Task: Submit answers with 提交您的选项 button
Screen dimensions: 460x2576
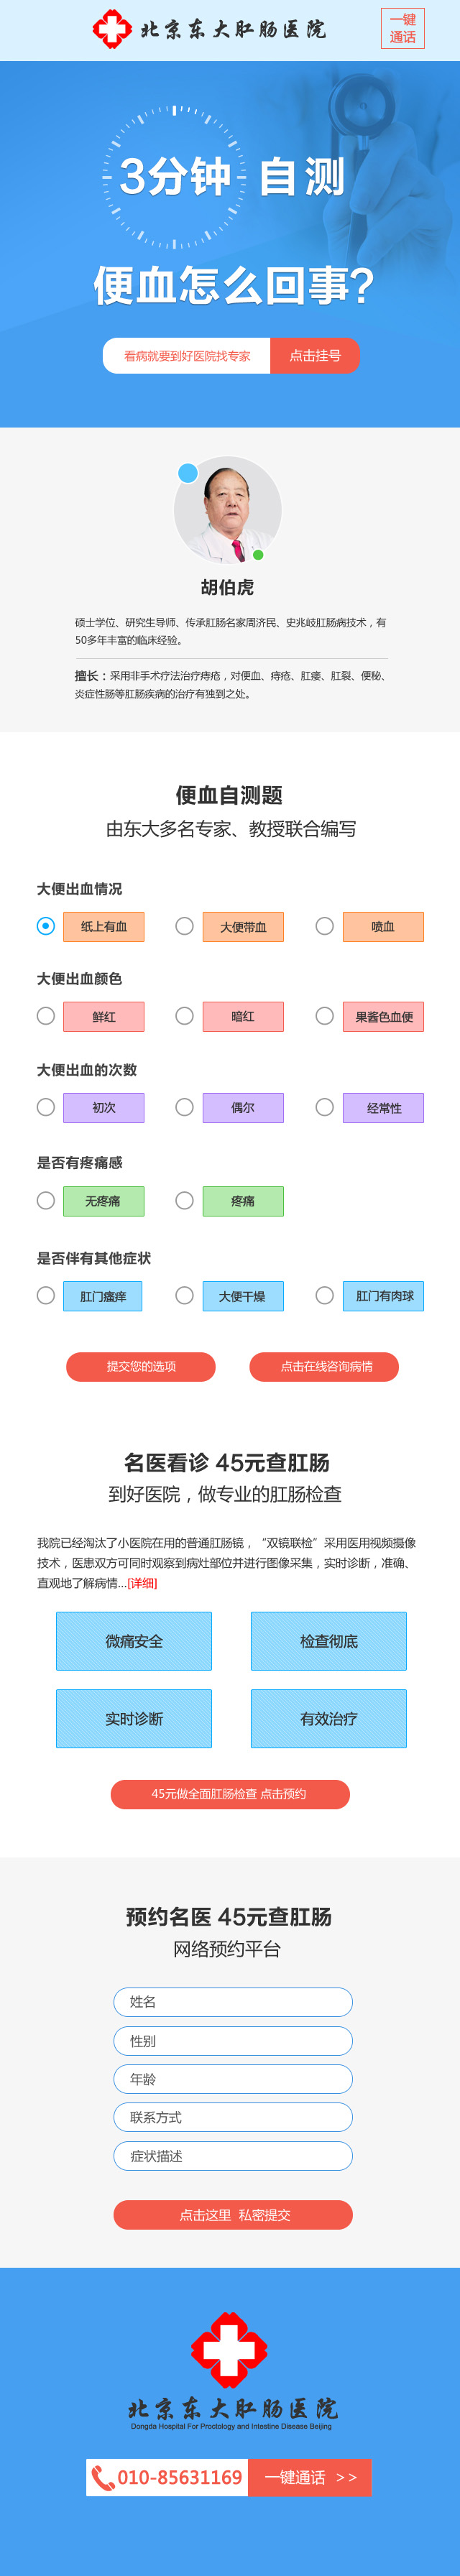Action: (141, 1366)
